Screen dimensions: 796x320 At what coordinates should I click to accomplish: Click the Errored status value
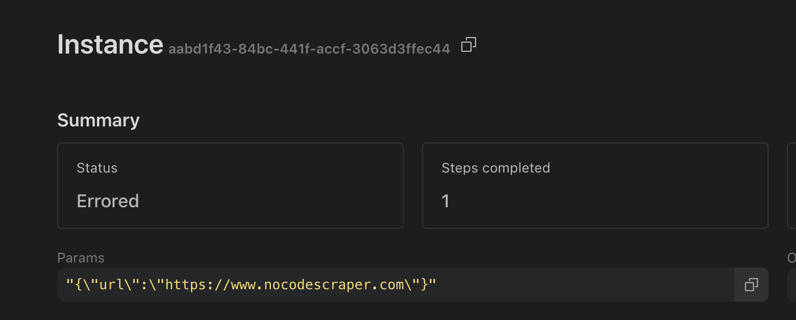coord(108,201)
